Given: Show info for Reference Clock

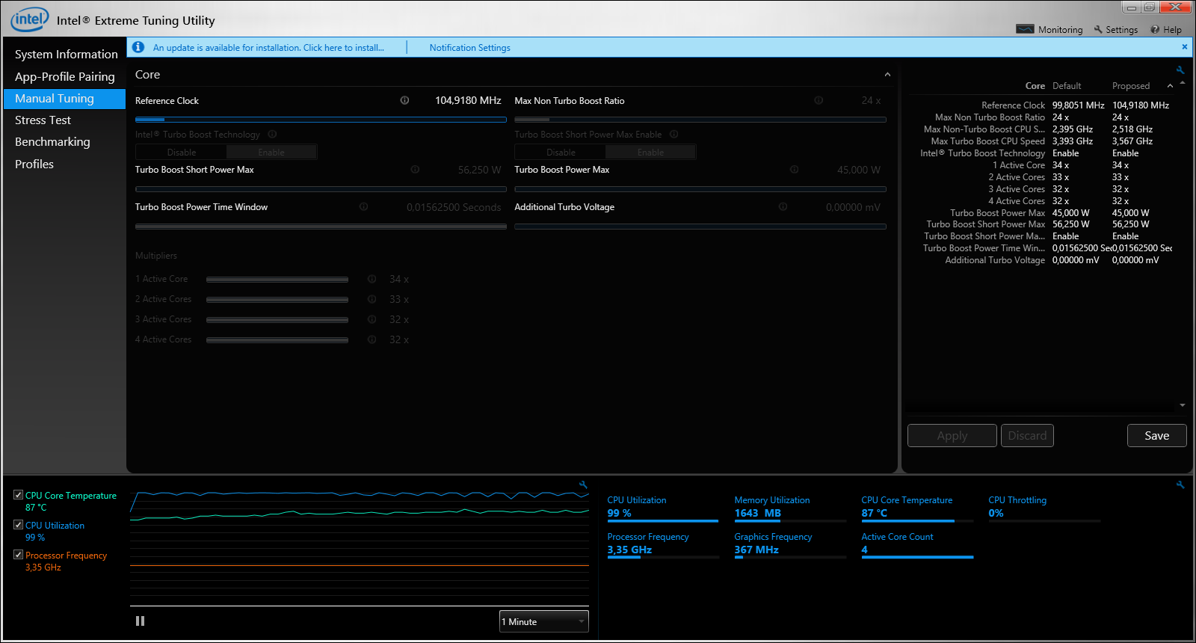Looking at the screenshot, I should [x=404, y=100].
